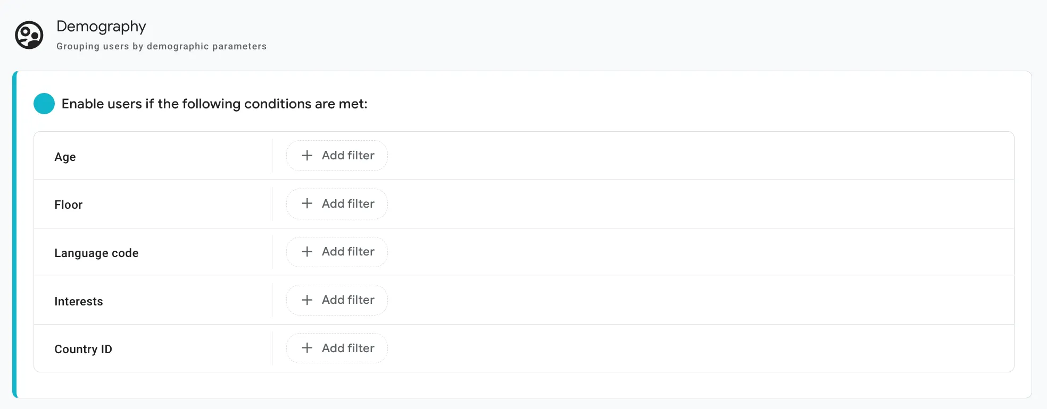Viewport: 1047px width, 409px height.
Task: Select the Language code row label
Action: coord(96,253)
